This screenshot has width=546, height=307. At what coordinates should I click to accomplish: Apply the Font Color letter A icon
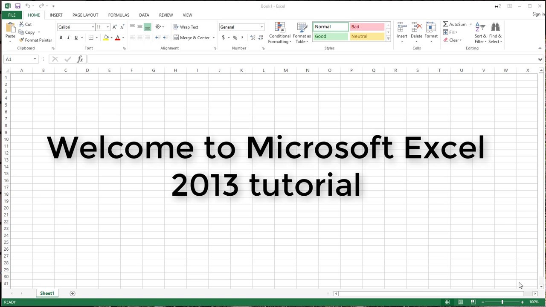pos(118,38)
